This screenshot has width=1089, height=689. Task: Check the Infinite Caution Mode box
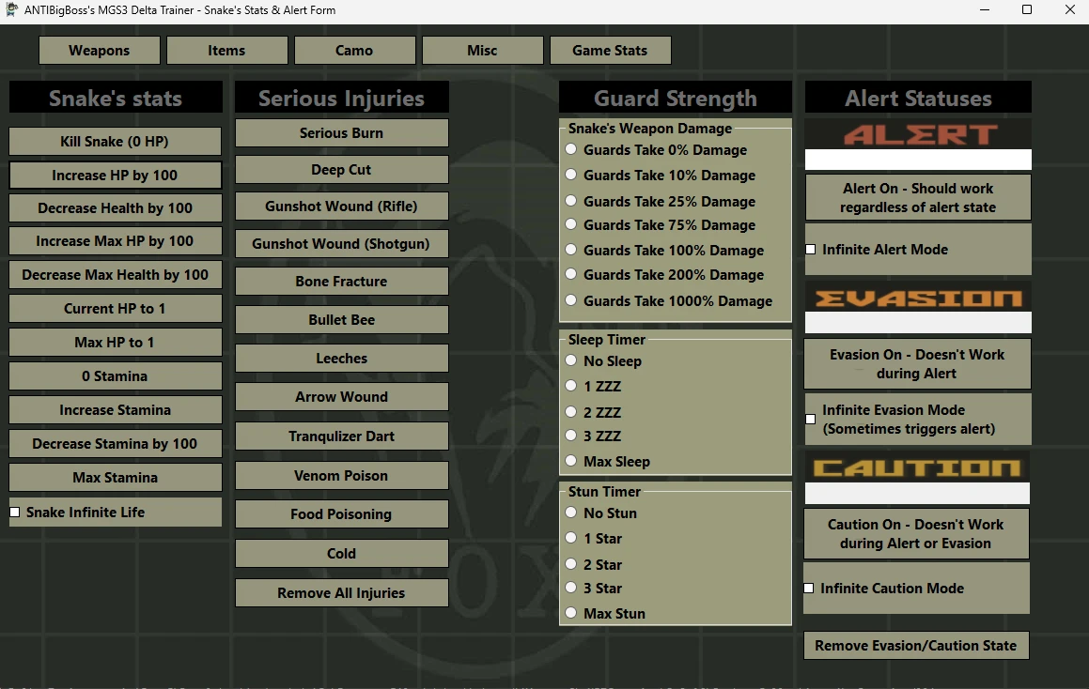pyautogui.click(x=809, y=589)
